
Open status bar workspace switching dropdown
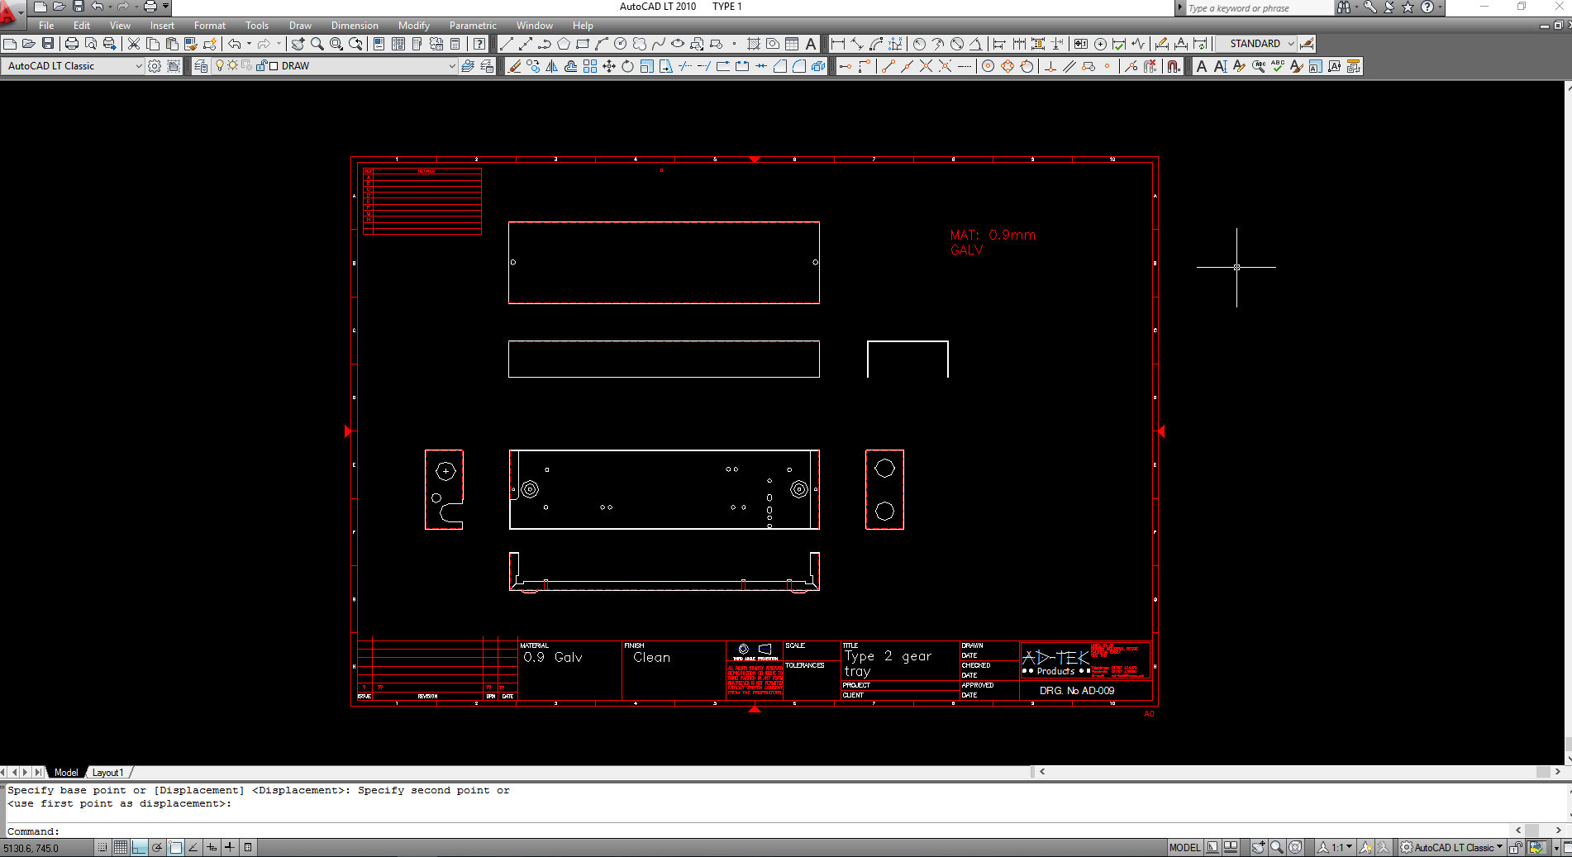(x=1452, y=847)
